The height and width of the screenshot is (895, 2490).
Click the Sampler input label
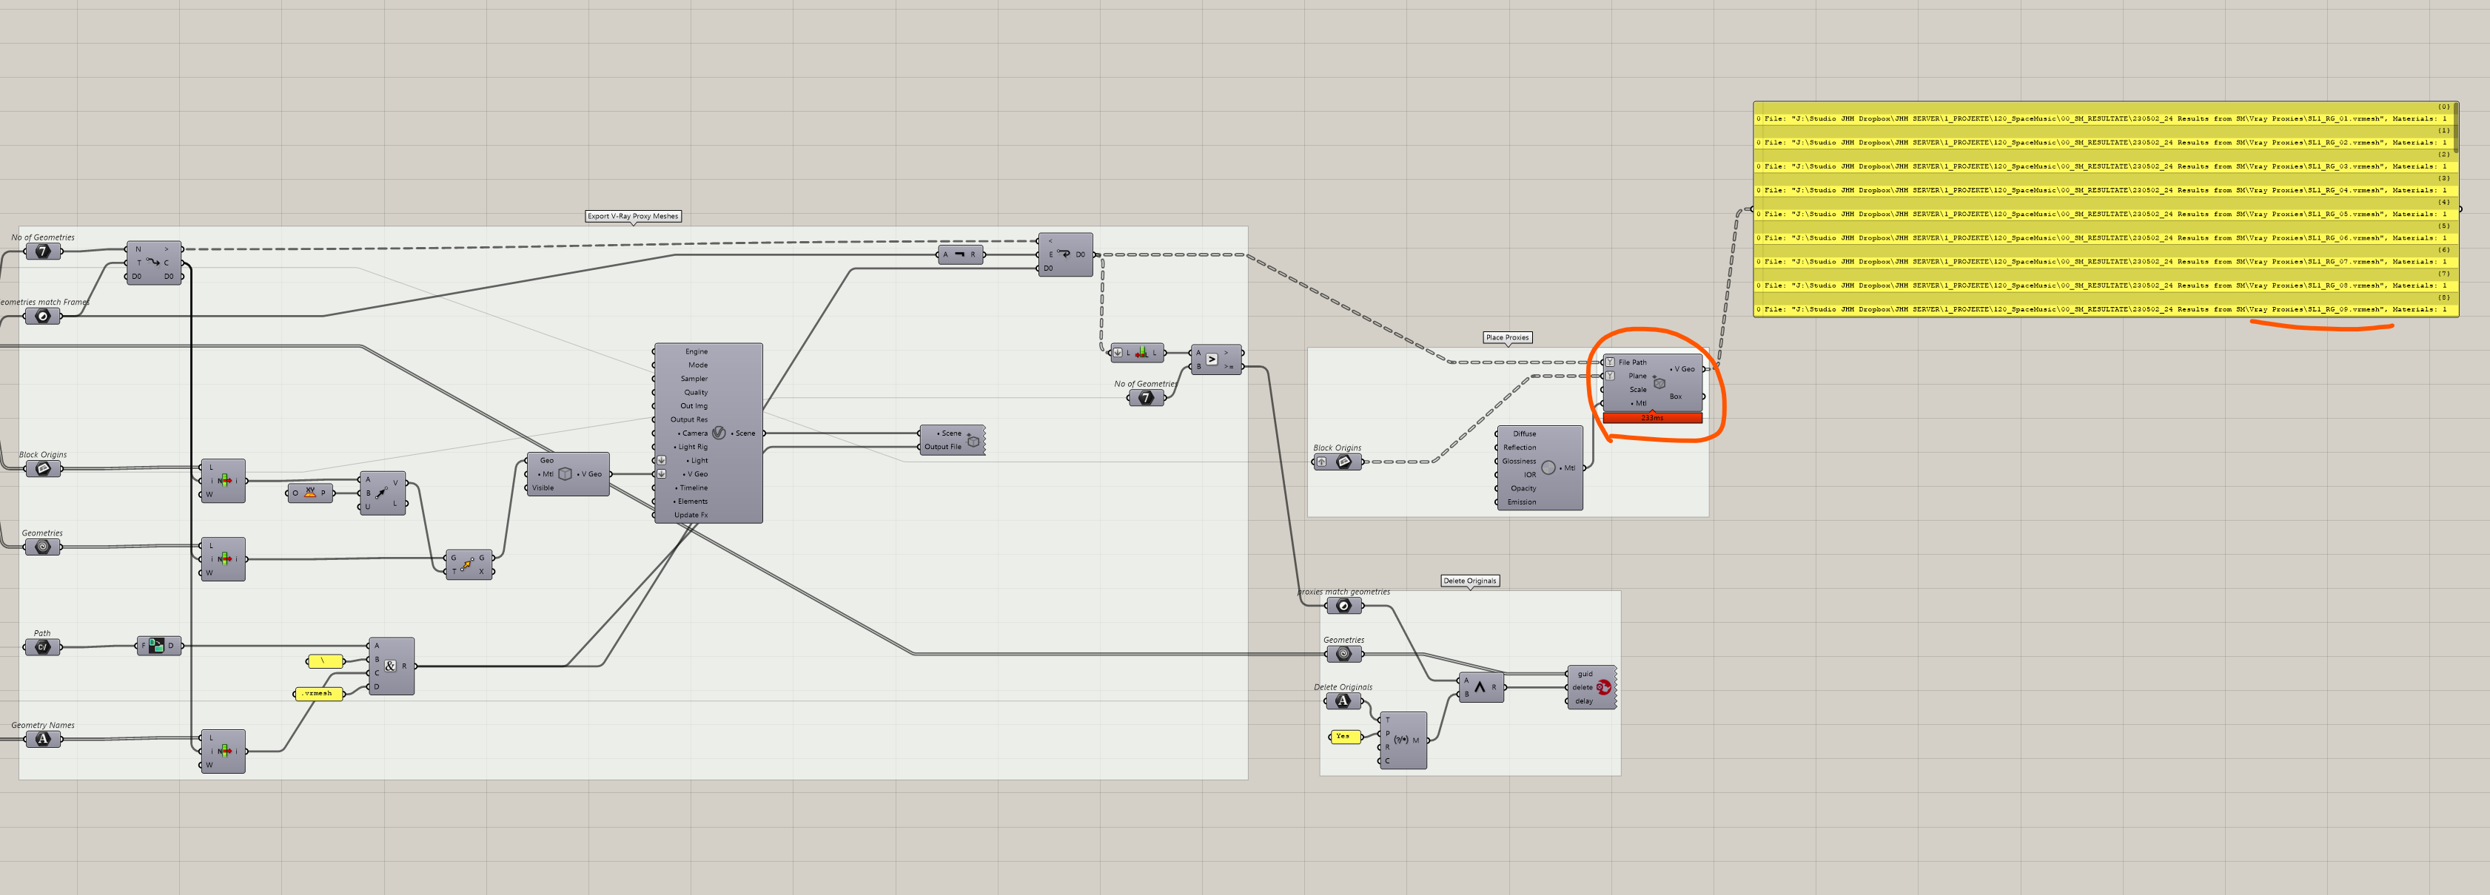pyautogui.click(x=694, y=379)
